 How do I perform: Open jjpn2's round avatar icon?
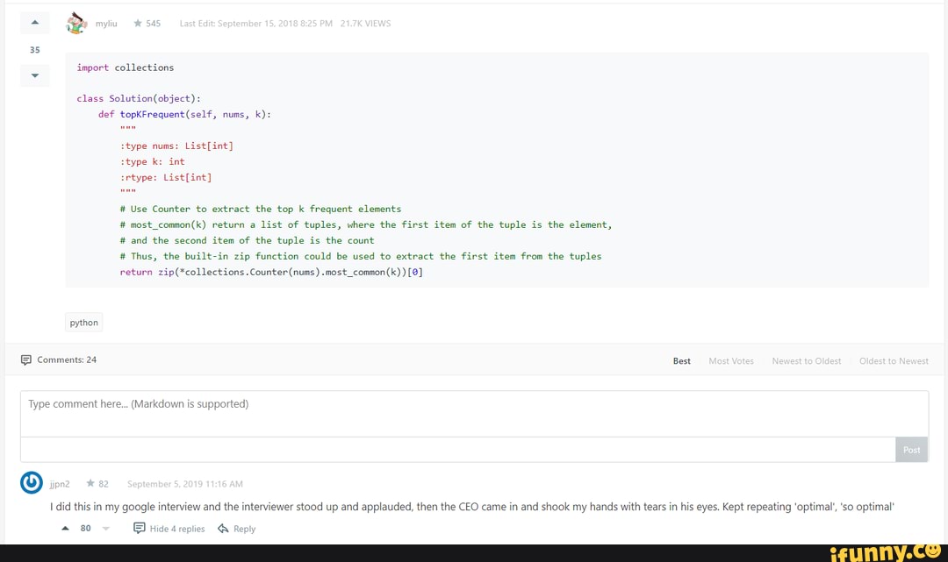pos(32,483)
